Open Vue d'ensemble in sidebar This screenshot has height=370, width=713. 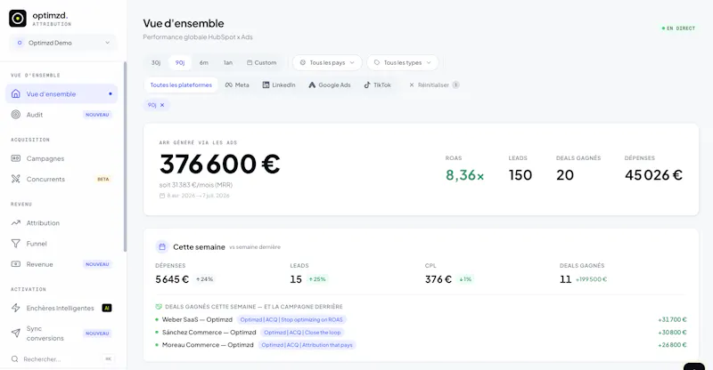tap(61, 94)
